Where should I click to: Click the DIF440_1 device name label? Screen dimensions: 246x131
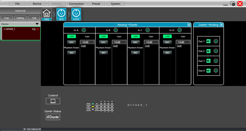point(137,105)
